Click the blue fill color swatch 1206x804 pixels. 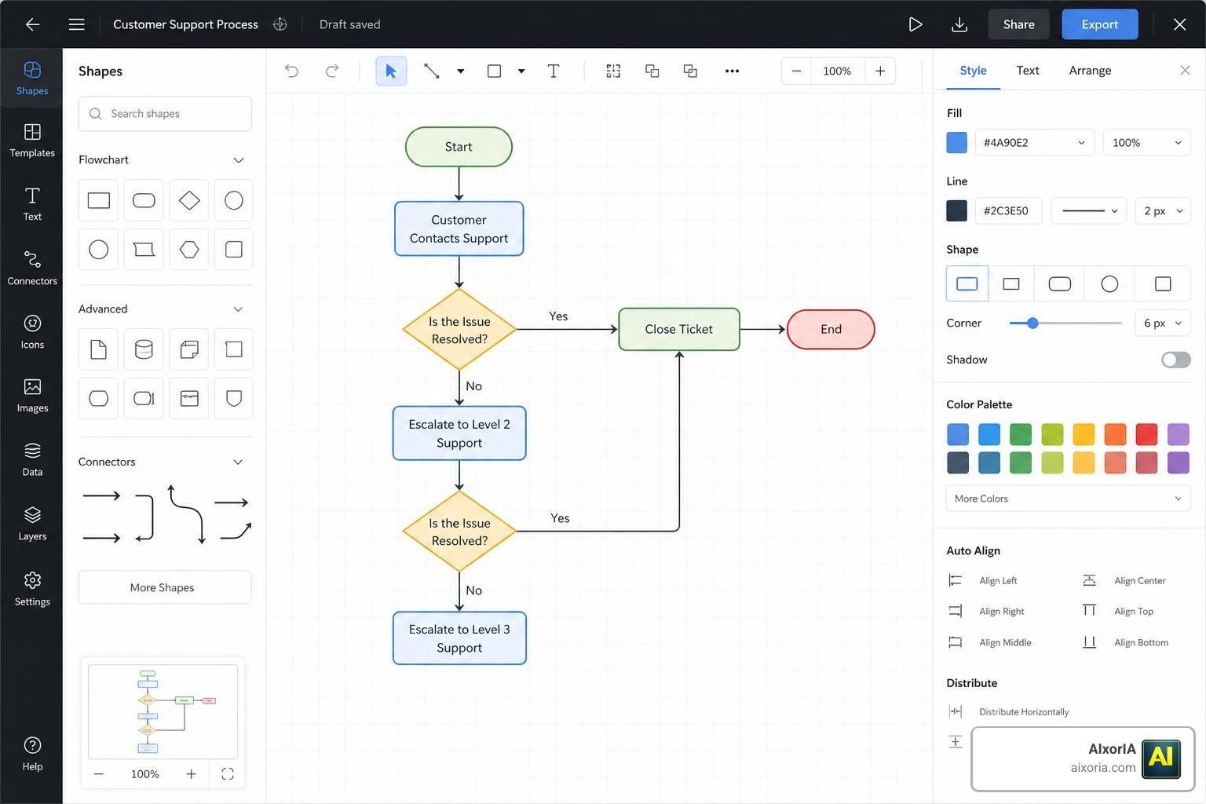pyautogui.click(x=956, y=142)
